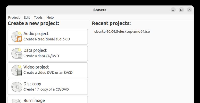Click the Data project disc icon
Viewport: 200px width, 103px height.
click(x=17, y=54)
